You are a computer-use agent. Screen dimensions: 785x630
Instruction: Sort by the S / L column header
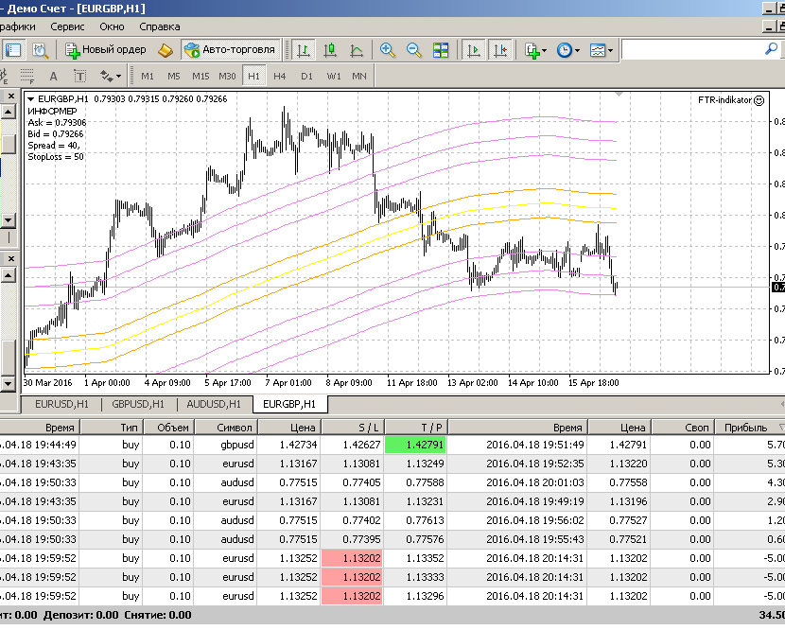coord(353,428)
